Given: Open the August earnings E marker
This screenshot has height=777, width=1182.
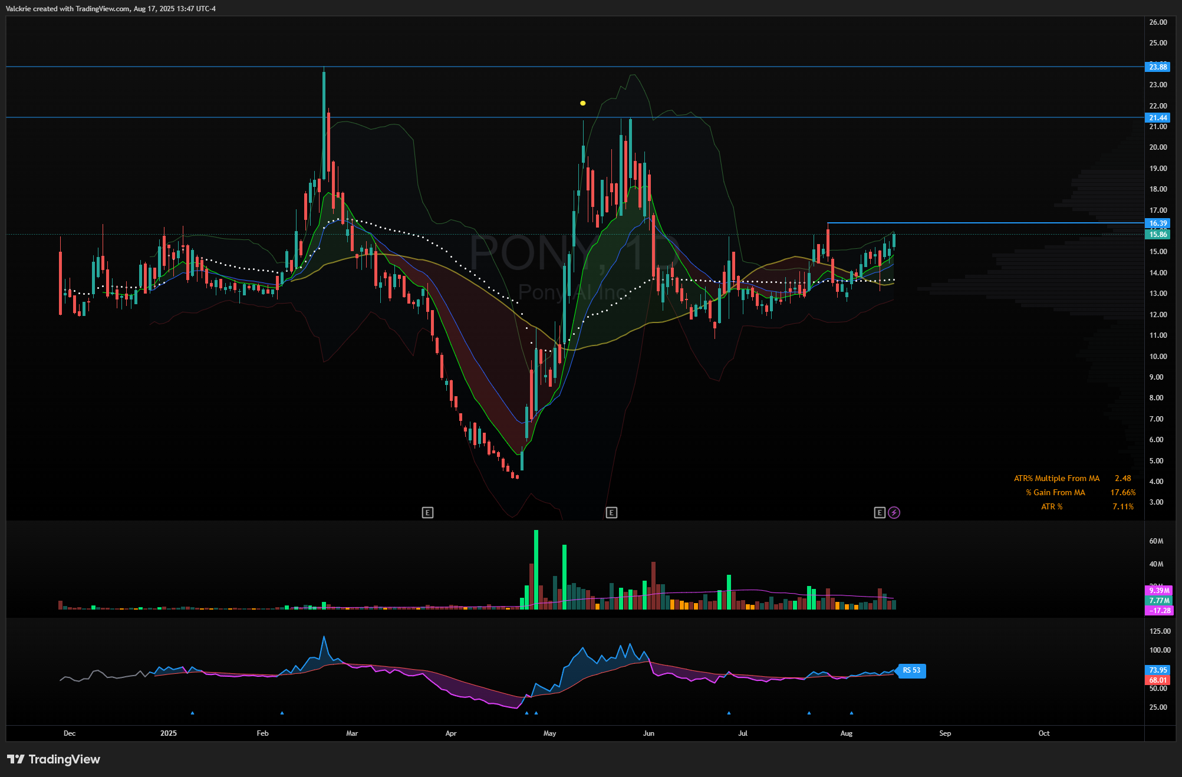Looking at the screenshot, I should point(879,512).
